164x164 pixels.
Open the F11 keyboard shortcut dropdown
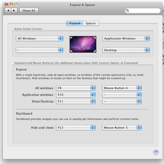tap(75, 101)
